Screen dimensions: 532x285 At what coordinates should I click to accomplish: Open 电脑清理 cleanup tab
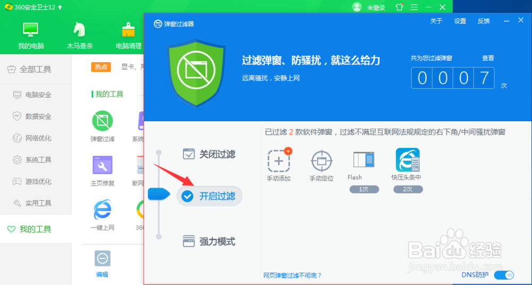(129, 36)
